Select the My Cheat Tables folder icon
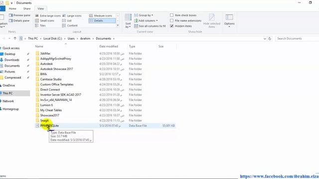319x179 pixels. pyautogui.click(x=37, y=110)
